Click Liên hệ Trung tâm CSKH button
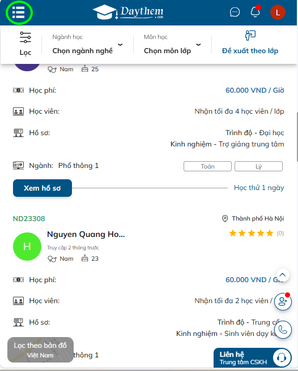Screen dimensions: 298x371 tap(253, 358)
